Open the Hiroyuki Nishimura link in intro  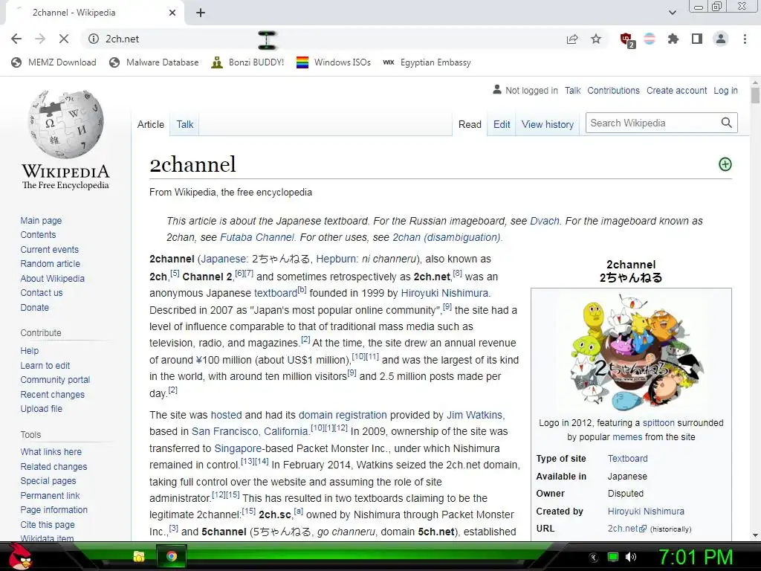(x=444, y=293)
